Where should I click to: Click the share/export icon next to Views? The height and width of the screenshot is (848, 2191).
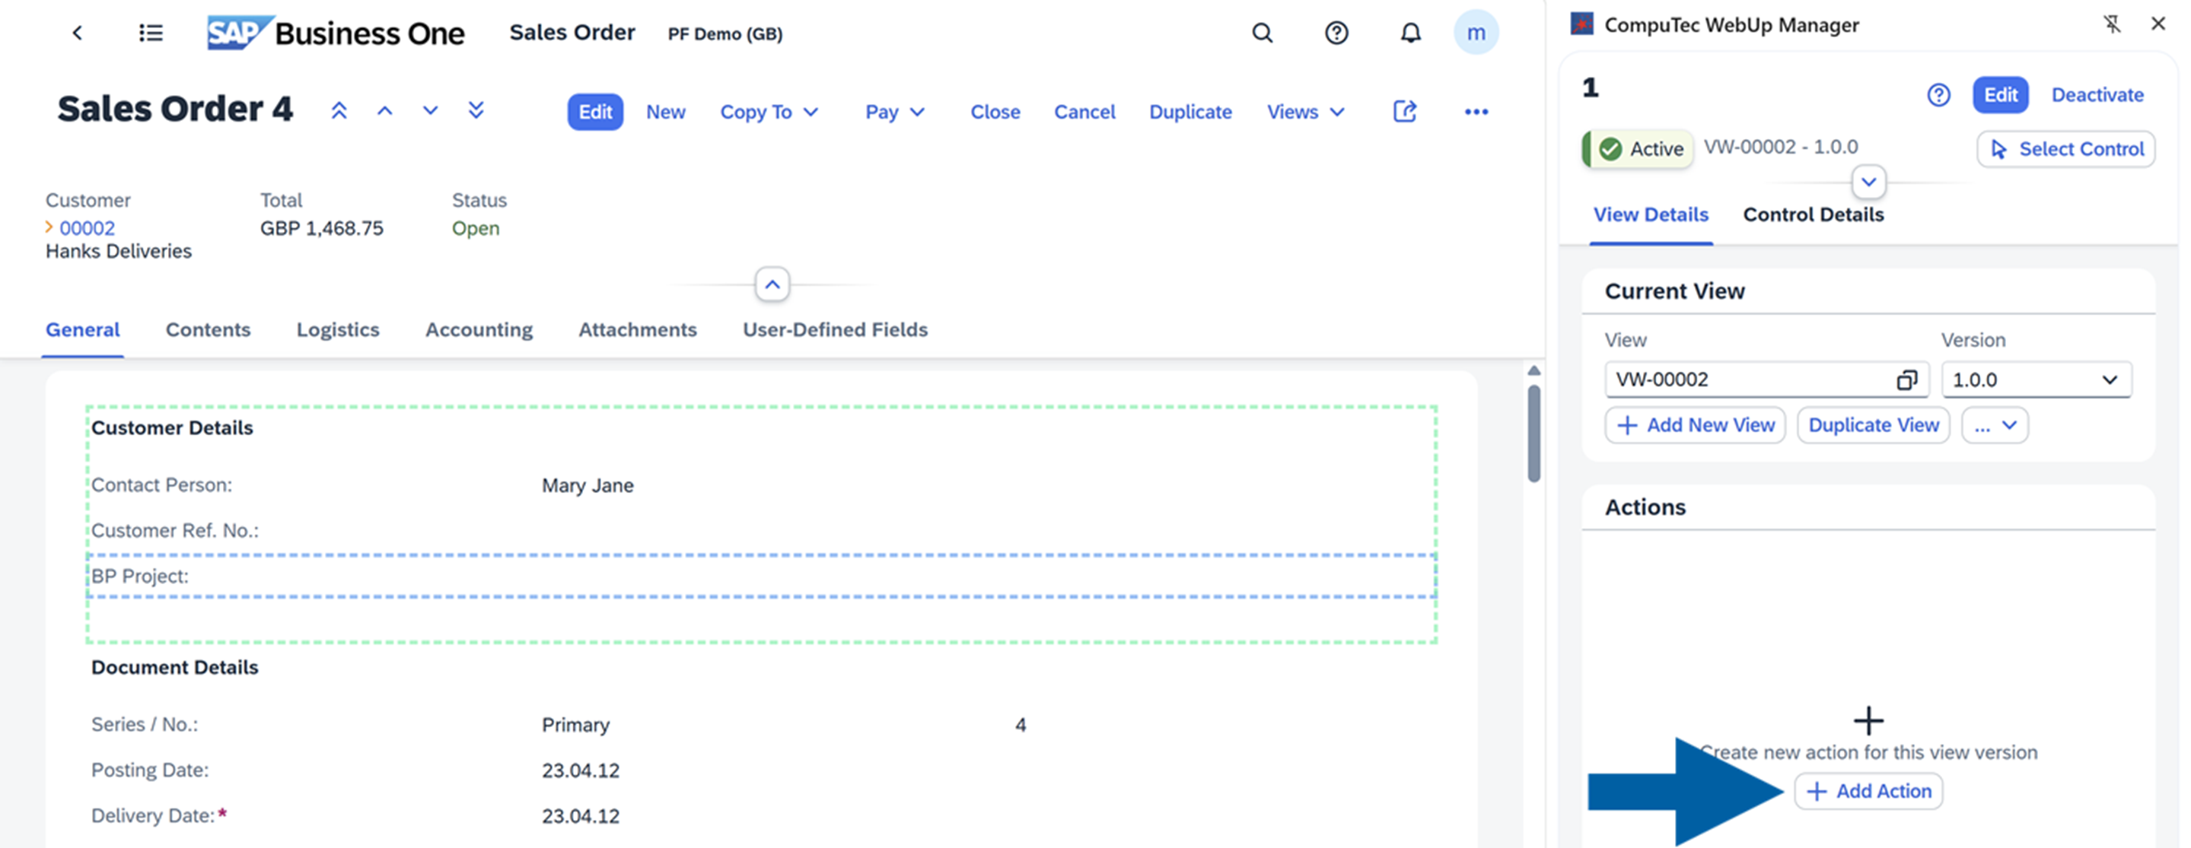tap(1404, 111)
